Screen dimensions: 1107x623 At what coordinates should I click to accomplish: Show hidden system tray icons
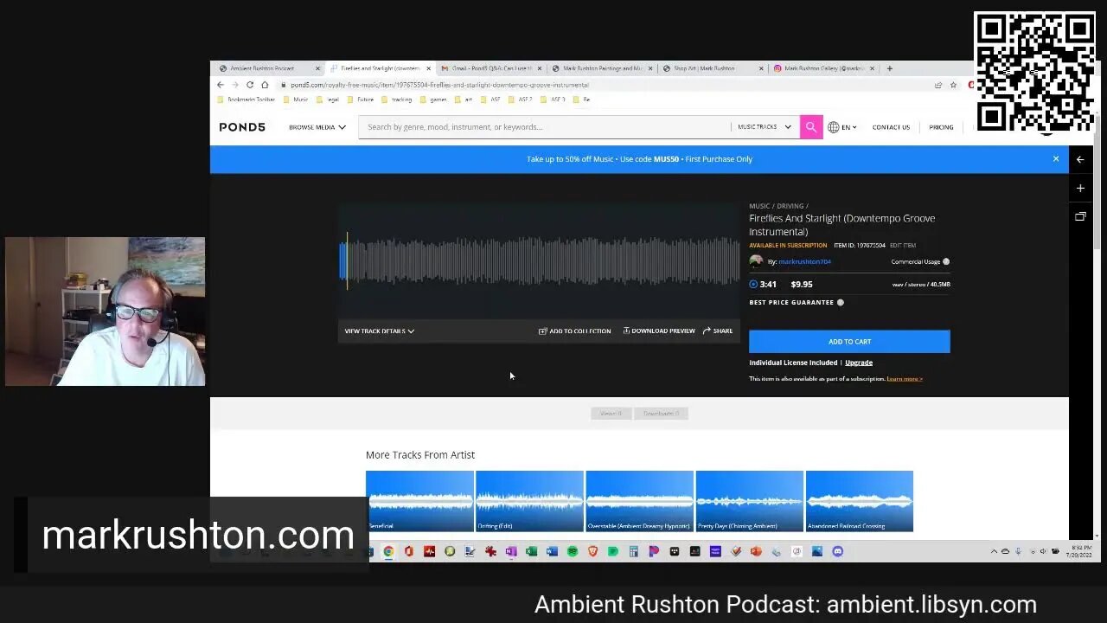(x=994, y=551)
